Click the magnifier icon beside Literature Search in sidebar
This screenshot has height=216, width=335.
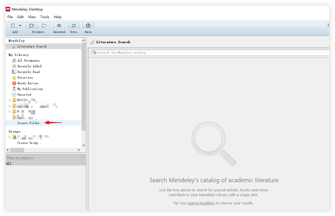14,46
